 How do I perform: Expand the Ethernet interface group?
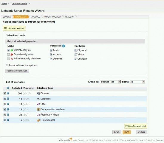4,94
